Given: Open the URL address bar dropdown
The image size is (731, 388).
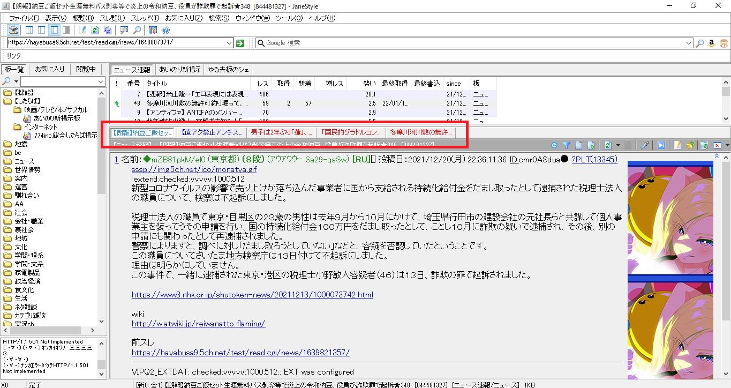Looking at the screenshot, I should click(x=229, y=43).
